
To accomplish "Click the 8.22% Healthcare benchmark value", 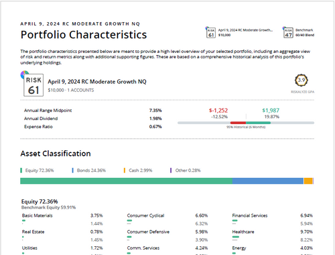I will click(306, 240).
